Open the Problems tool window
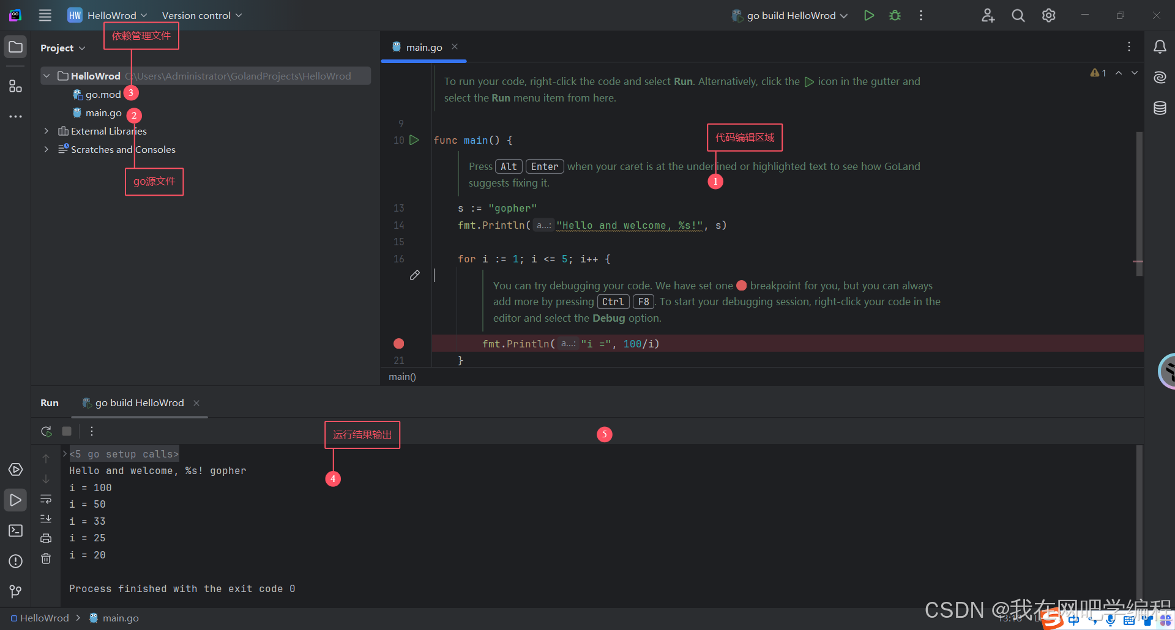The image size is (1175, 630). click(15, 561)
